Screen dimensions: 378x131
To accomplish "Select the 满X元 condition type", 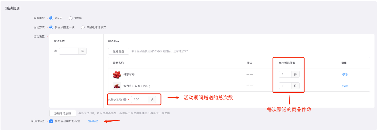I will point(51,18).
